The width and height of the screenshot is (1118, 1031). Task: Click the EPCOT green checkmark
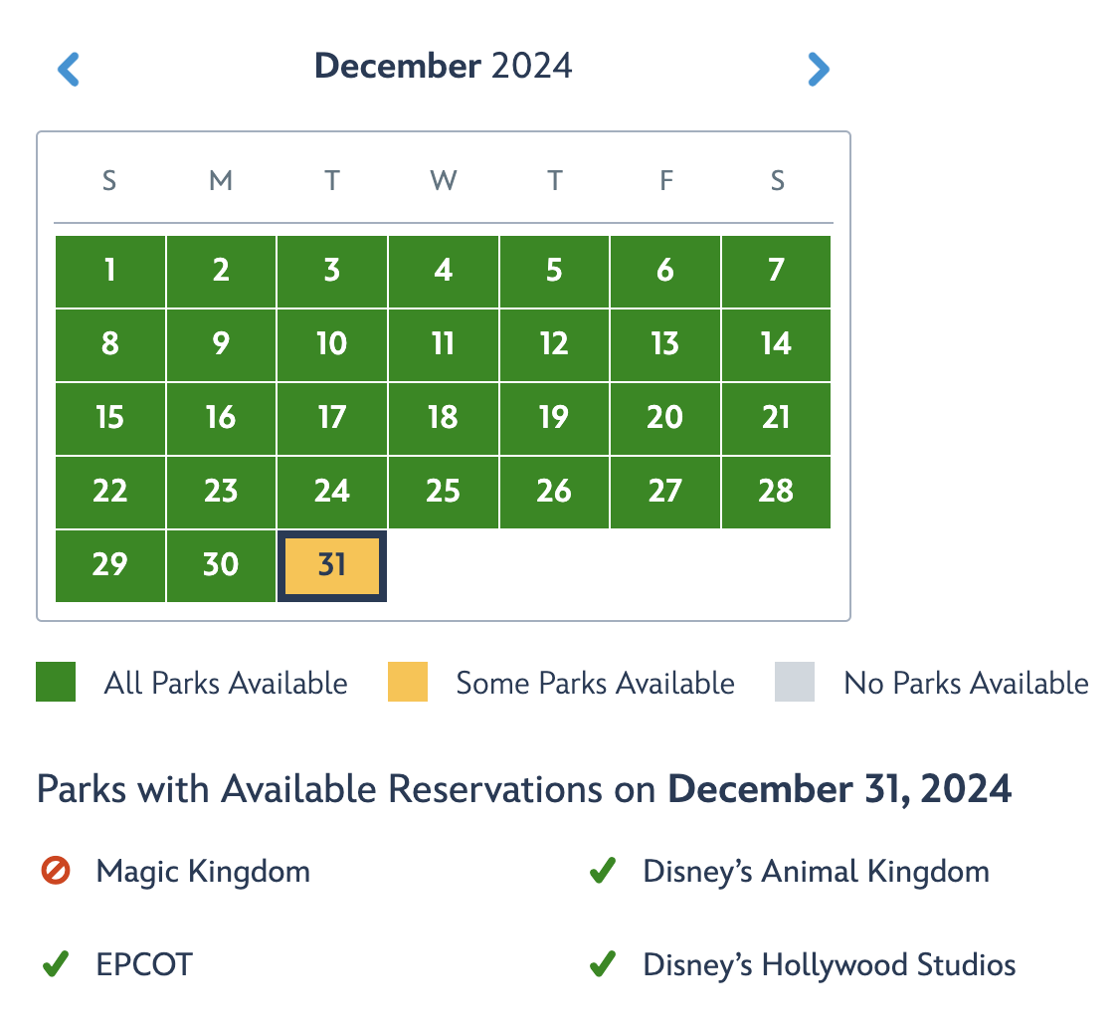point(56,964)
